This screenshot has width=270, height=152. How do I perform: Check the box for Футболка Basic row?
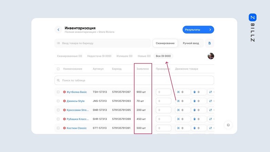click(x=58, y=92)
